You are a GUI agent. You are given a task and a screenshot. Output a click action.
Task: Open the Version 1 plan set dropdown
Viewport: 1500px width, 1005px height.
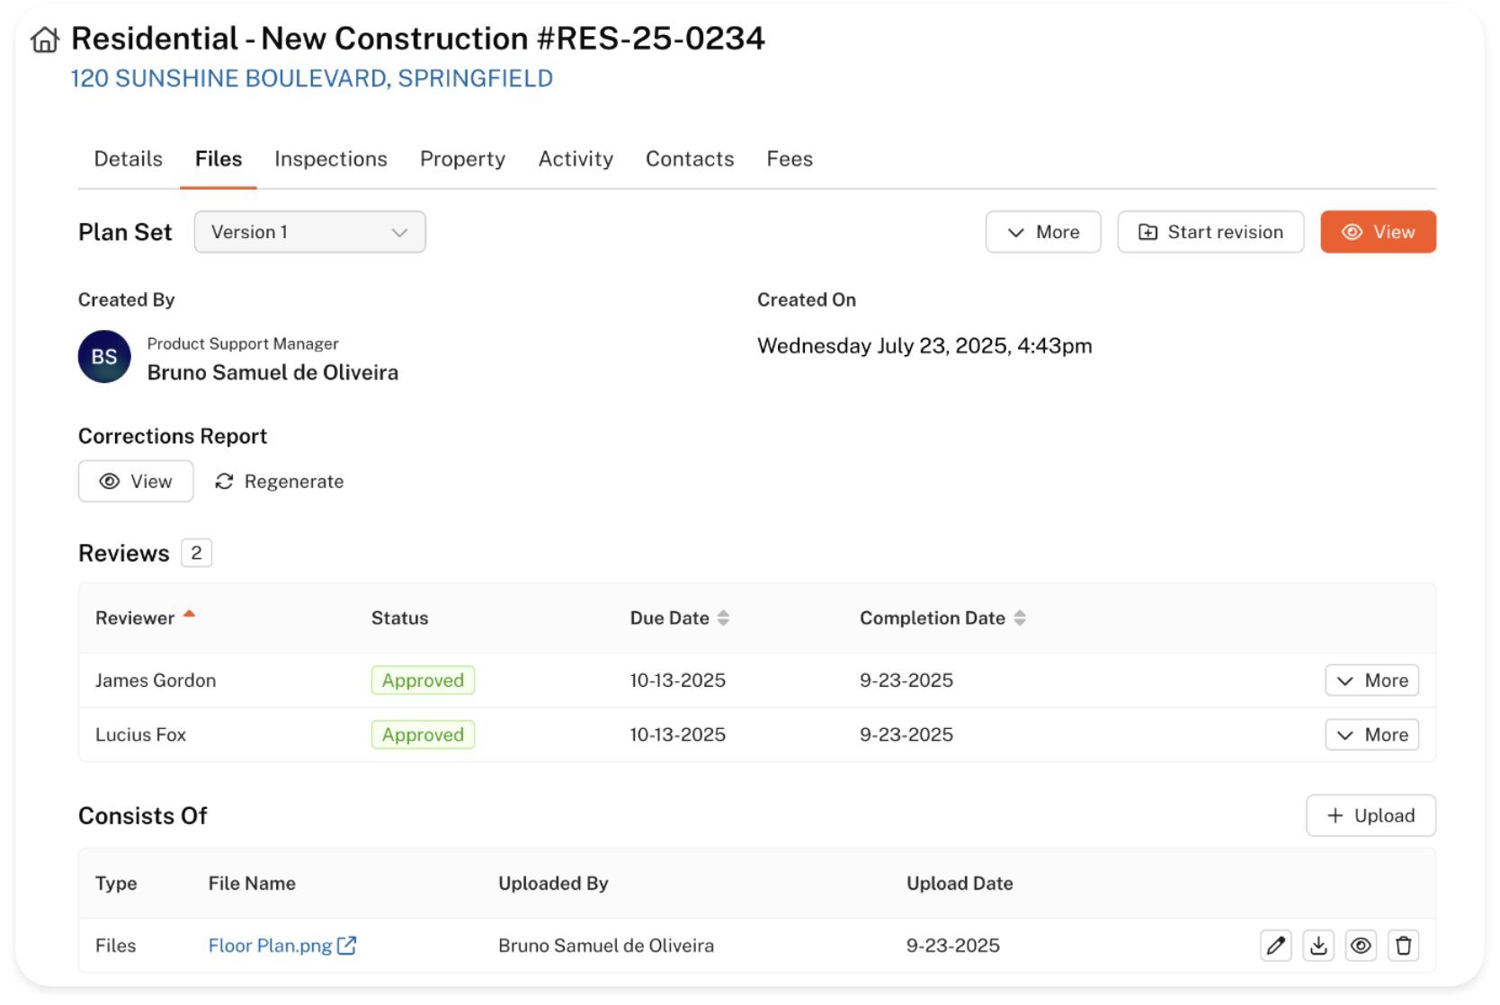click(309, 232)
